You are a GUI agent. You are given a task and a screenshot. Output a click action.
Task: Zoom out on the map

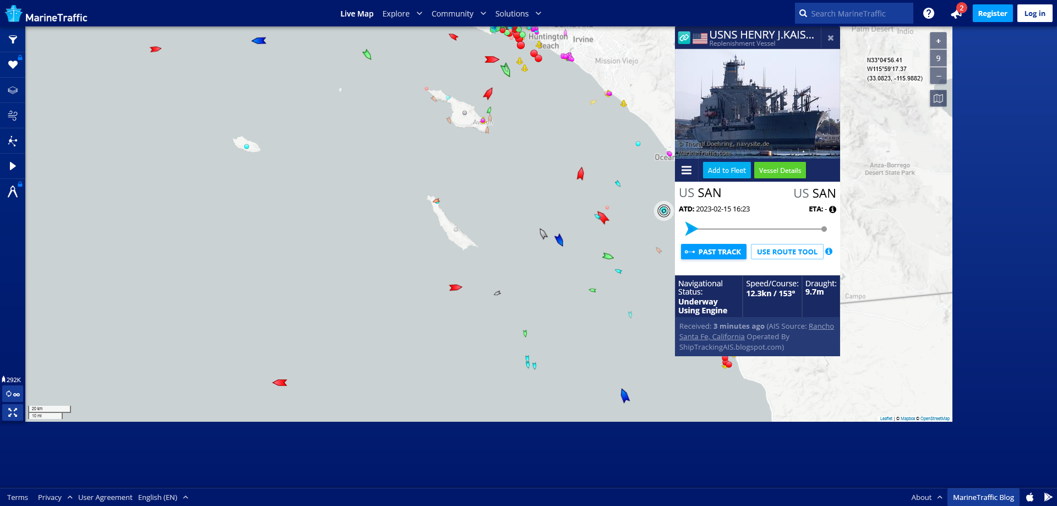click(938, 75)
